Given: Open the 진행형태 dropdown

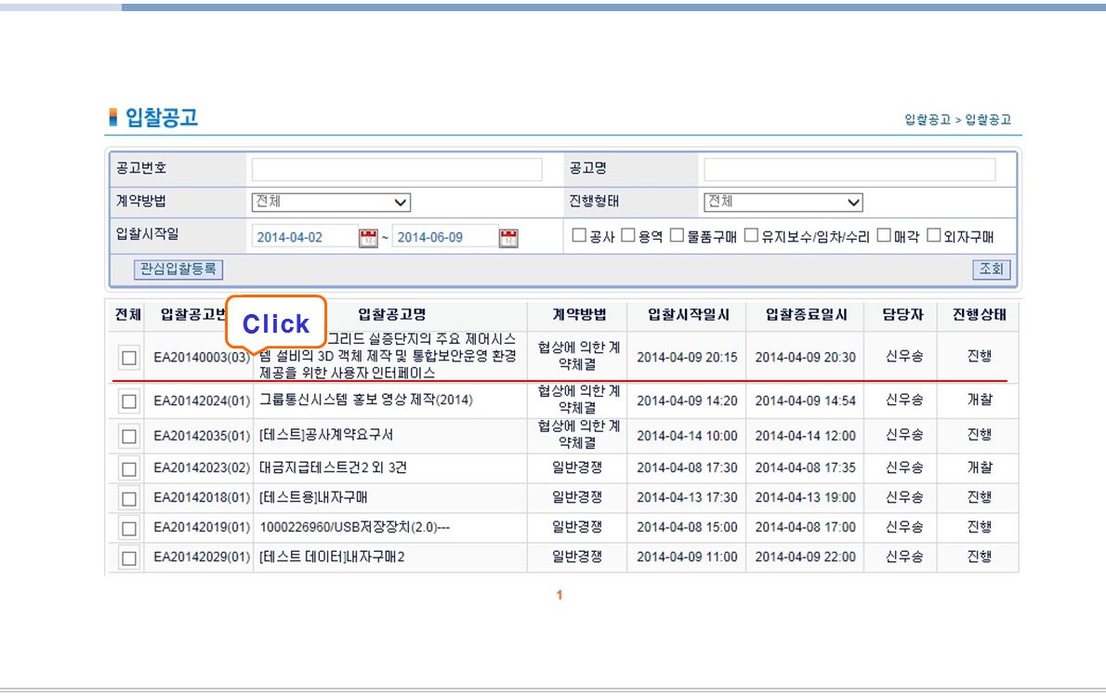Looking at the screenshot, I should pos(783,203).
